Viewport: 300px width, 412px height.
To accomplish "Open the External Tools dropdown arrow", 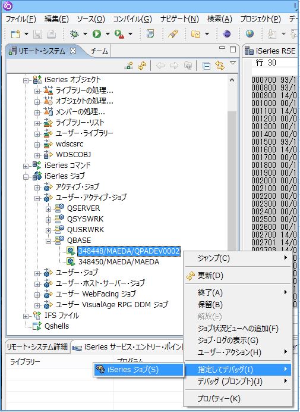I will click(x=130, y=34).
